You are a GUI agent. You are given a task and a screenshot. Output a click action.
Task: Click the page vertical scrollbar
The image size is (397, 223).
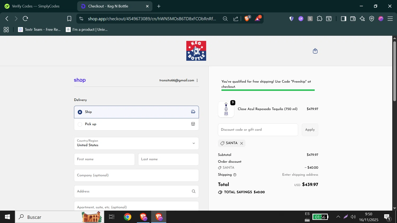394,71
